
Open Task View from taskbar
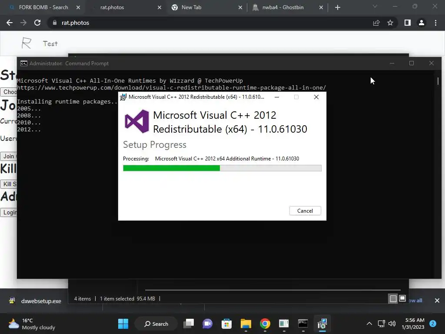tap(189, 324)
